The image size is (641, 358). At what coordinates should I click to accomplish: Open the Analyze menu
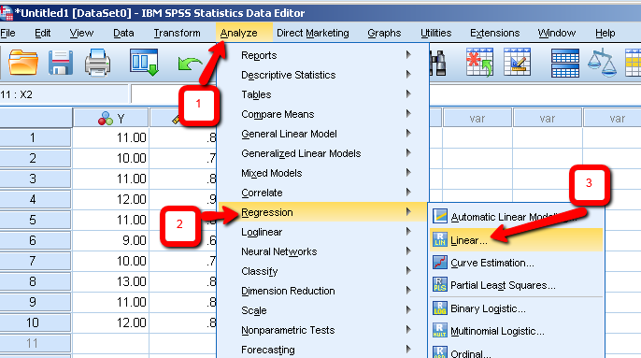(x=239, y=33)
